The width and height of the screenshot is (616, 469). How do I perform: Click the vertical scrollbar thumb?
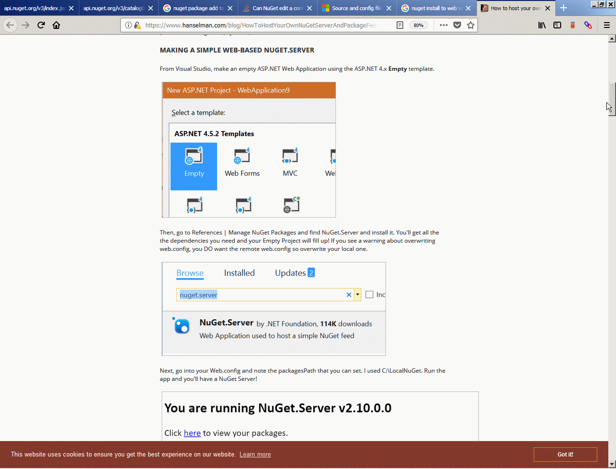612,99
